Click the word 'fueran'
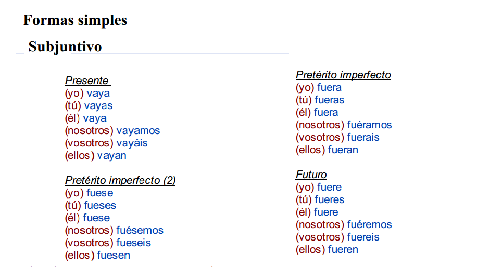The image size is (502, 267). point(343,150)
